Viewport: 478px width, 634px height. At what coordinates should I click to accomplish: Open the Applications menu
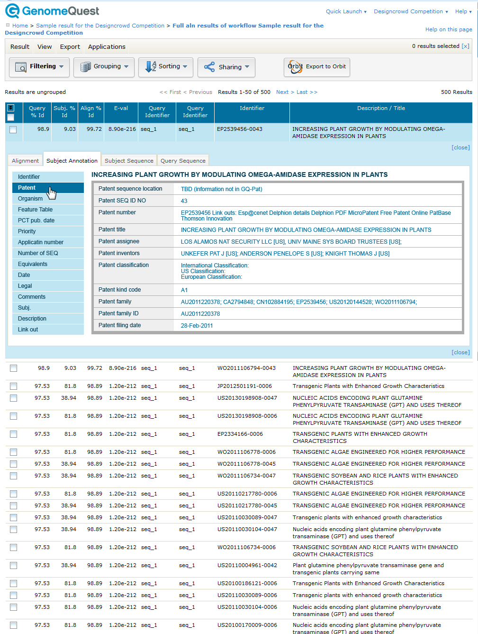[107, 47]
